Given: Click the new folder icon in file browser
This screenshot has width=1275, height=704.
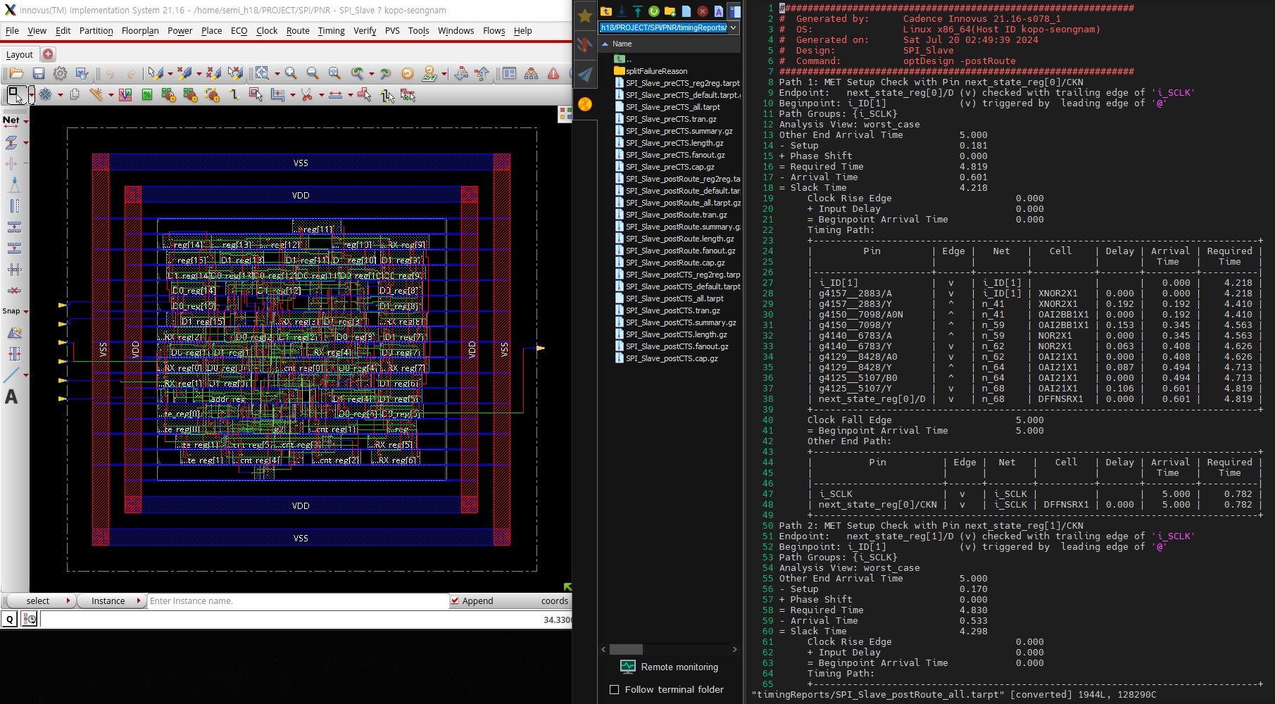Looking at the screenshot, I should click(670, 11).
